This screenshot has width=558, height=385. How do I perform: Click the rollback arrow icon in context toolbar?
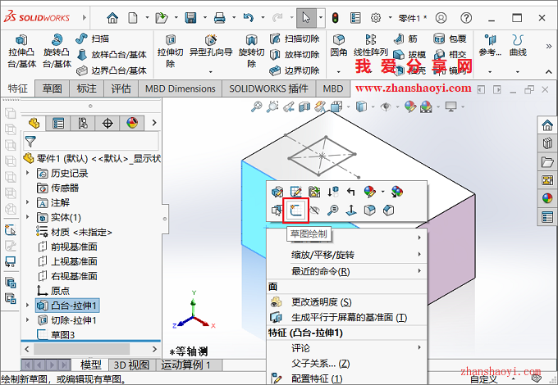pyautogui.click(x=351, y=192)
